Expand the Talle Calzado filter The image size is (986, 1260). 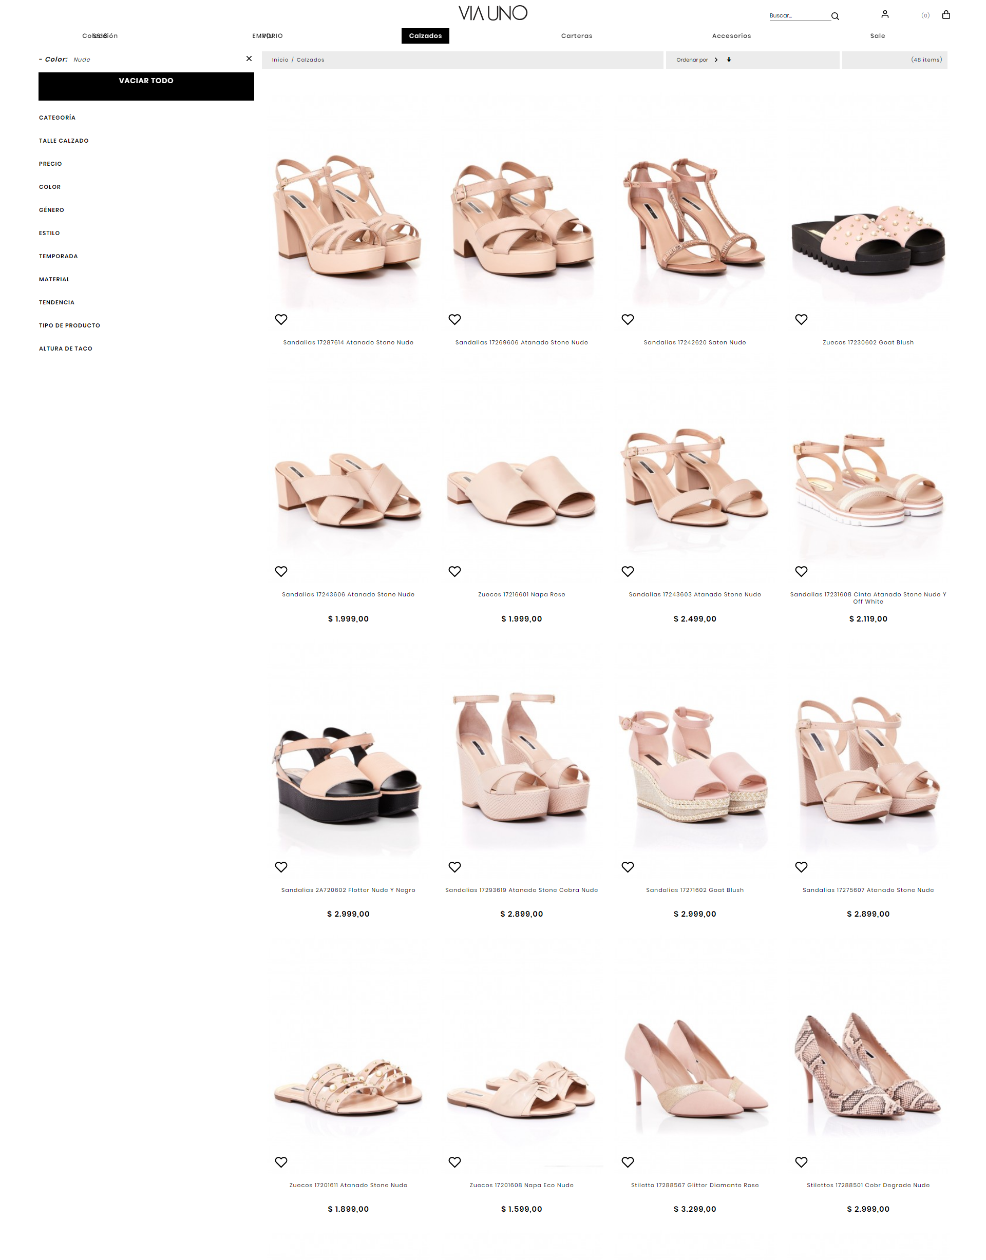(64, 141)
